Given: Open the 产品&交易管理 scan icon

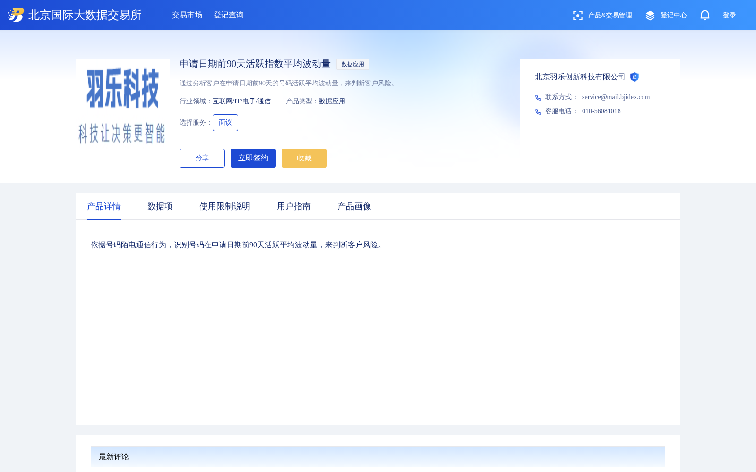Looking at the screenshot, I should [x=577, y=16].
